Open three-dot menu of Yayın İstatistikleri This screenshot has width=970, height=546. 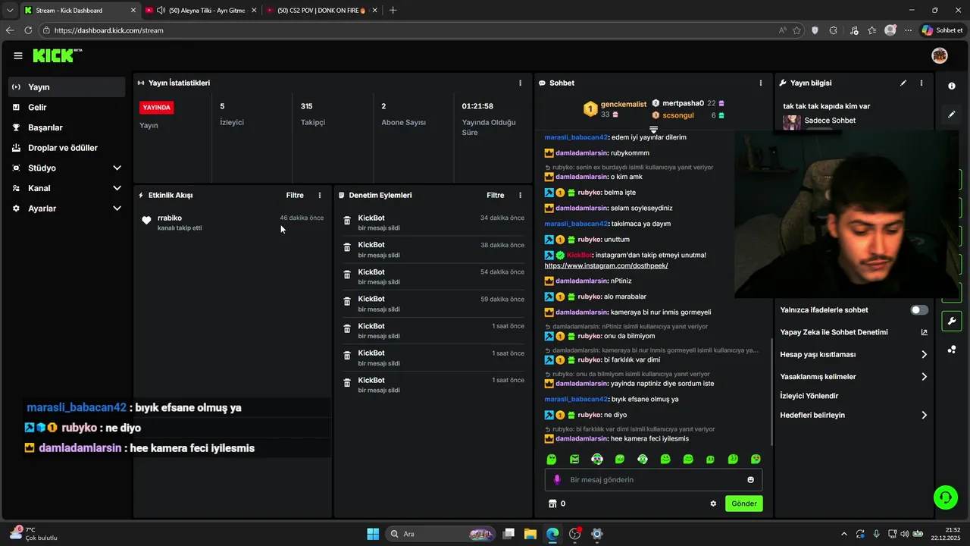pos(520,83)
